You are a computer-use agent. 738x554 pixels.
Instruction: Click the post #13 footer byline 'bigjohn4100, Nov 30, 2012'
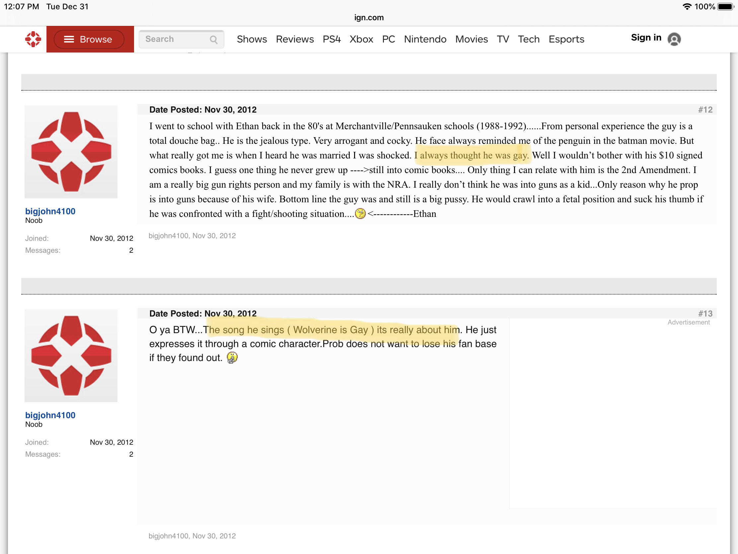tap(192, 536)
